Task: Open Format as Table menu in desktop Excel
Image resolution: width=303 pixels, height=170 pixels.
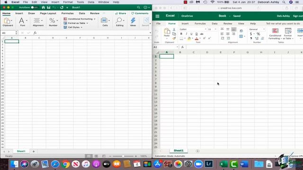Action: pos(76,23)
